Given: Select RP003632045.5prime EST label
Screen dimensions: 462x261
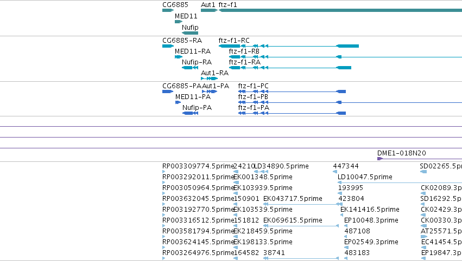Looking at the screenshot, I should [x=198, y=199].
